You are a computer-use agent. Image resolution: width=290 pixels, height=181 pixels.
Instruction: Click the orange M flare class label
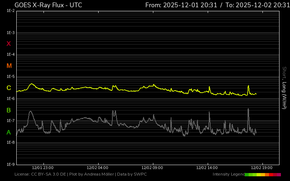pos(9,66)
